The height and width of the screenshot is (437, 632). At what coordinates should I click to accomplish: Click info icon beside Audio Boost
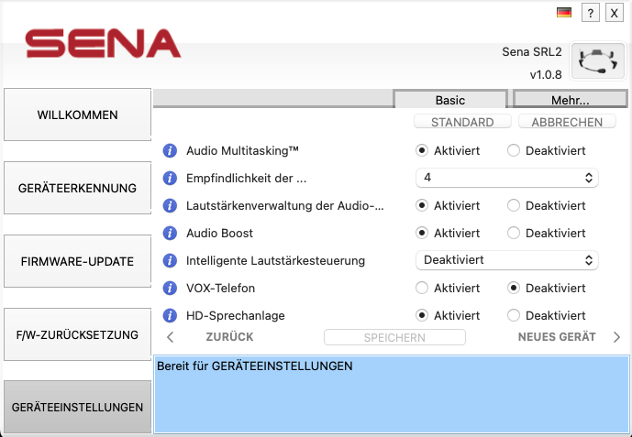tap(170, 233)
